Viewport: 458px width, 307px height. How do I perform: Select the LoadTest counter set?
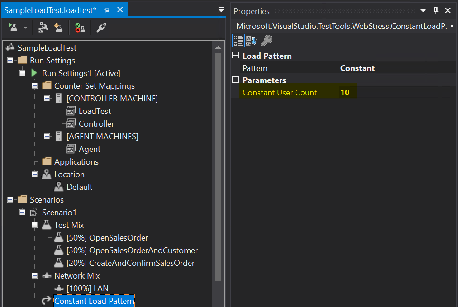tap(95, 111)
